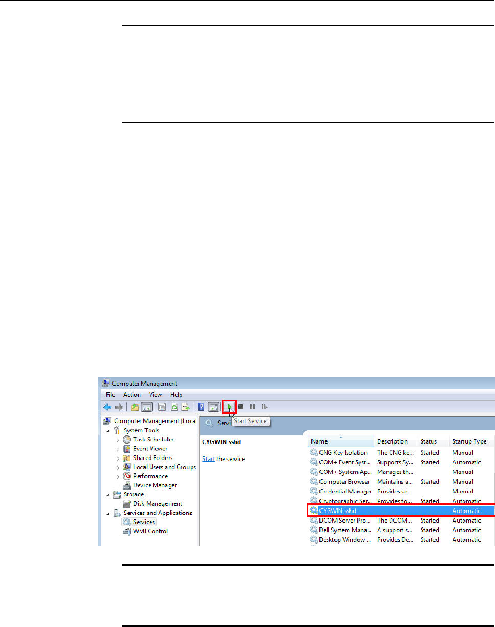Click the 'A support s...' description cell
The image size is (495, 627).
(394, 530)
